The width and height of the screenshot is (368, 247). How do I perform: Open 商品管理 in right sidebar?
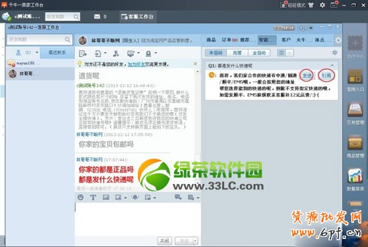[355, 147]
